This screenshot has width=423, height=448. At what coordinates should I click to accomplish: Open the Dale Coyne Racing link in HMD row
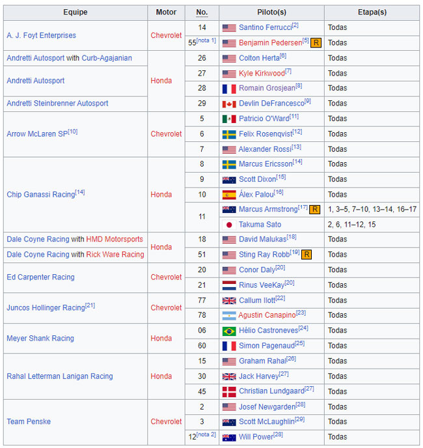pyautogui.click(x=38, y=239)
